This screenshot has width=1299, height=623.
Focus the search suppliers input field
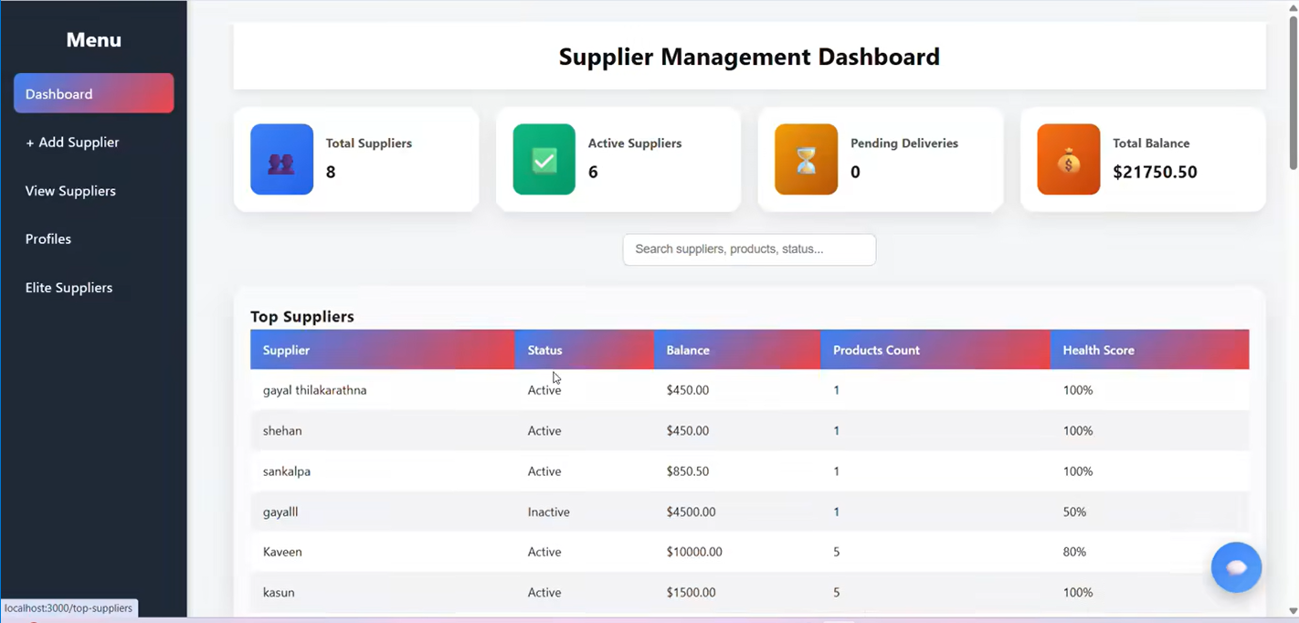click(x=749, y=249)
